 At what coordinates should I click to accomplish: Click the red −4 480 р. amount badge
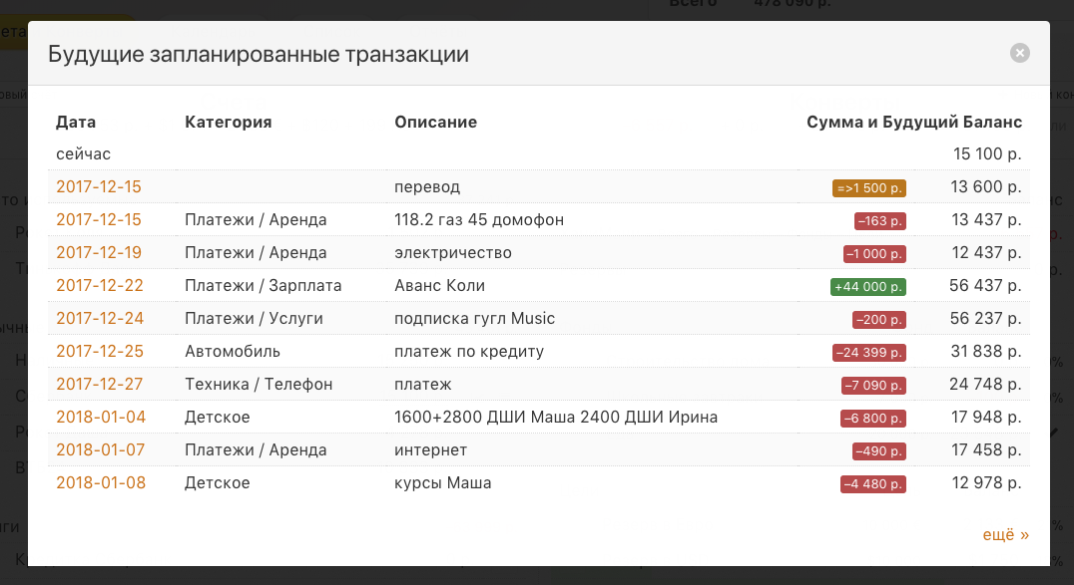click(873, 483)
